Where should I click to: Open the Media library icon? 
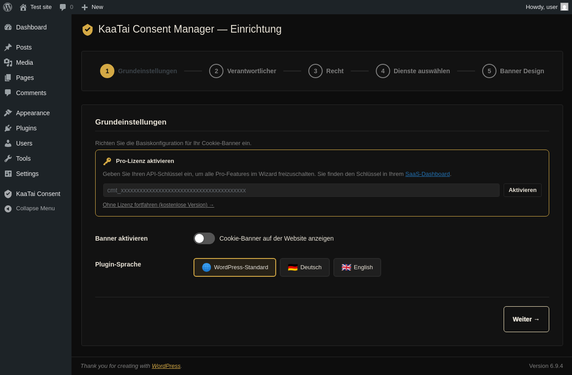click(x=8, y=62)
